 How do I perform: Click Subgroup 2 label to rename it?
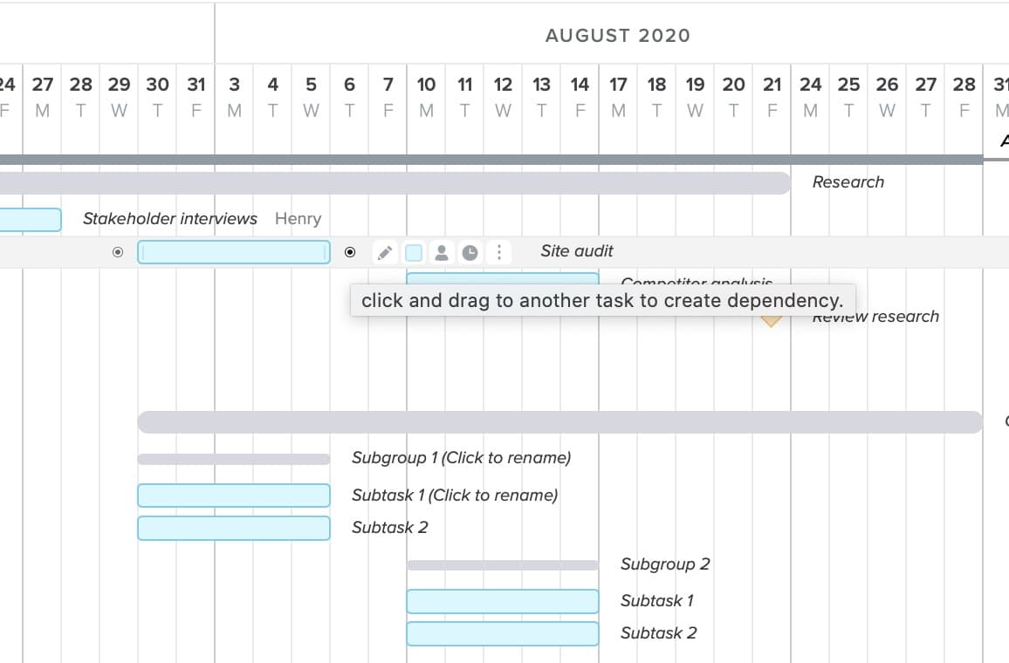coord(665,564)
